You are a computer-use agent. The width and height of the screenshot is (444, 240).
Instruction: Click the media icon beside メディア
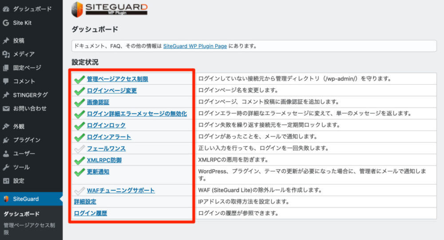(x=6, y=54)
